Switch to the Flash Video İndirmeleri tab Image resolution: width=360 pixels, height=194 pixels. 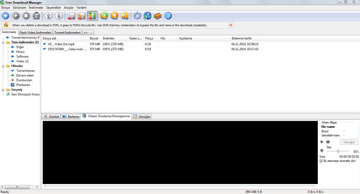tap(35, 33)
